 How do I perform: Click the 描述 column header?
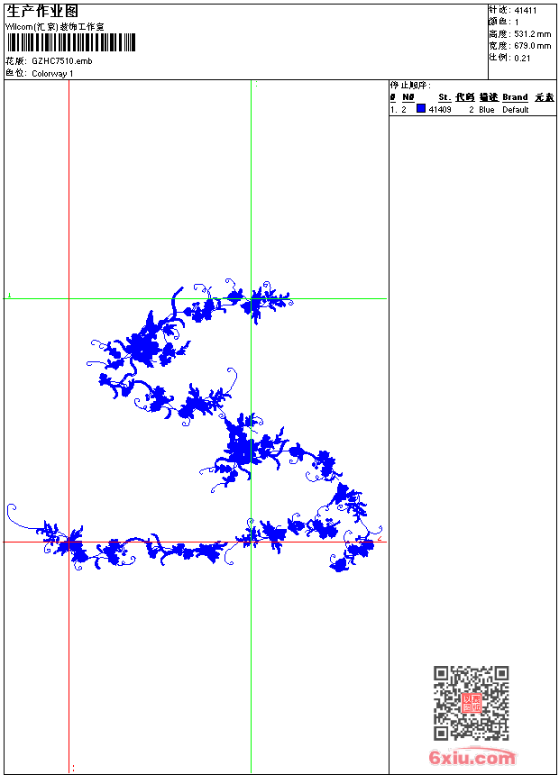point(488,97)
